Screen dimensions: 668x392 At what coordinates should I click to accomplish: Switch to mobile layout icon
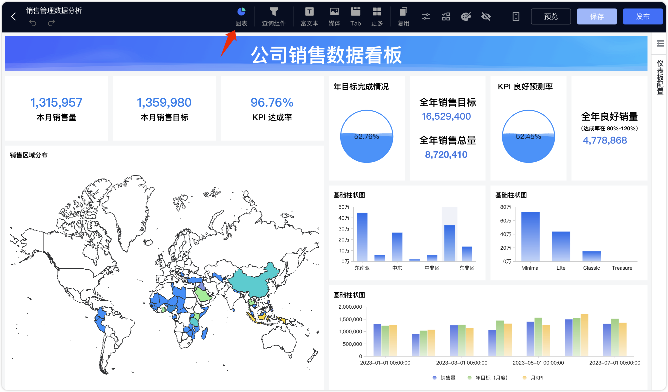(x=516, y=17)
